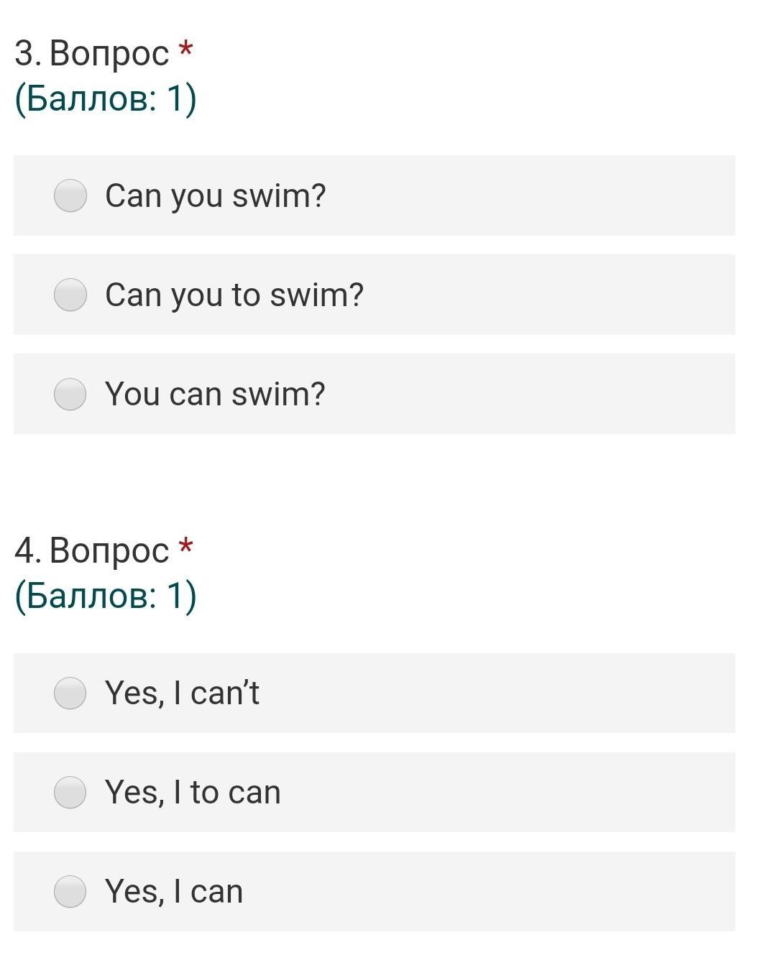Click the 'Yes, I can' answer text
762x968 pixels.
pyautogui.click(x=174, y=891)
